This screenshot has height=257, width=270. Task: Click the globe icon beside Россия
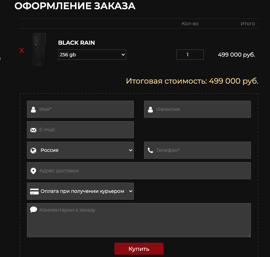(x=33, y=151)
